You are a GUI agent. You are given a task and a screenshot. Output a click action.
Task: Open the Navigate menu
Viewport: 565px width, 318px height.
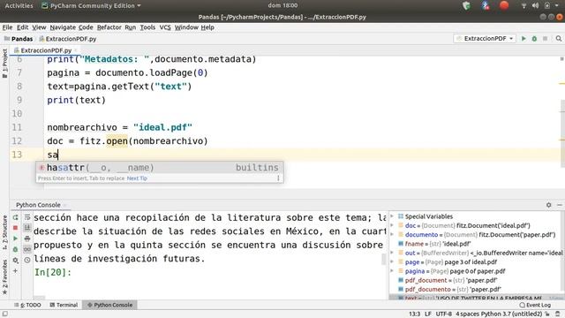(x=63, y=27)
